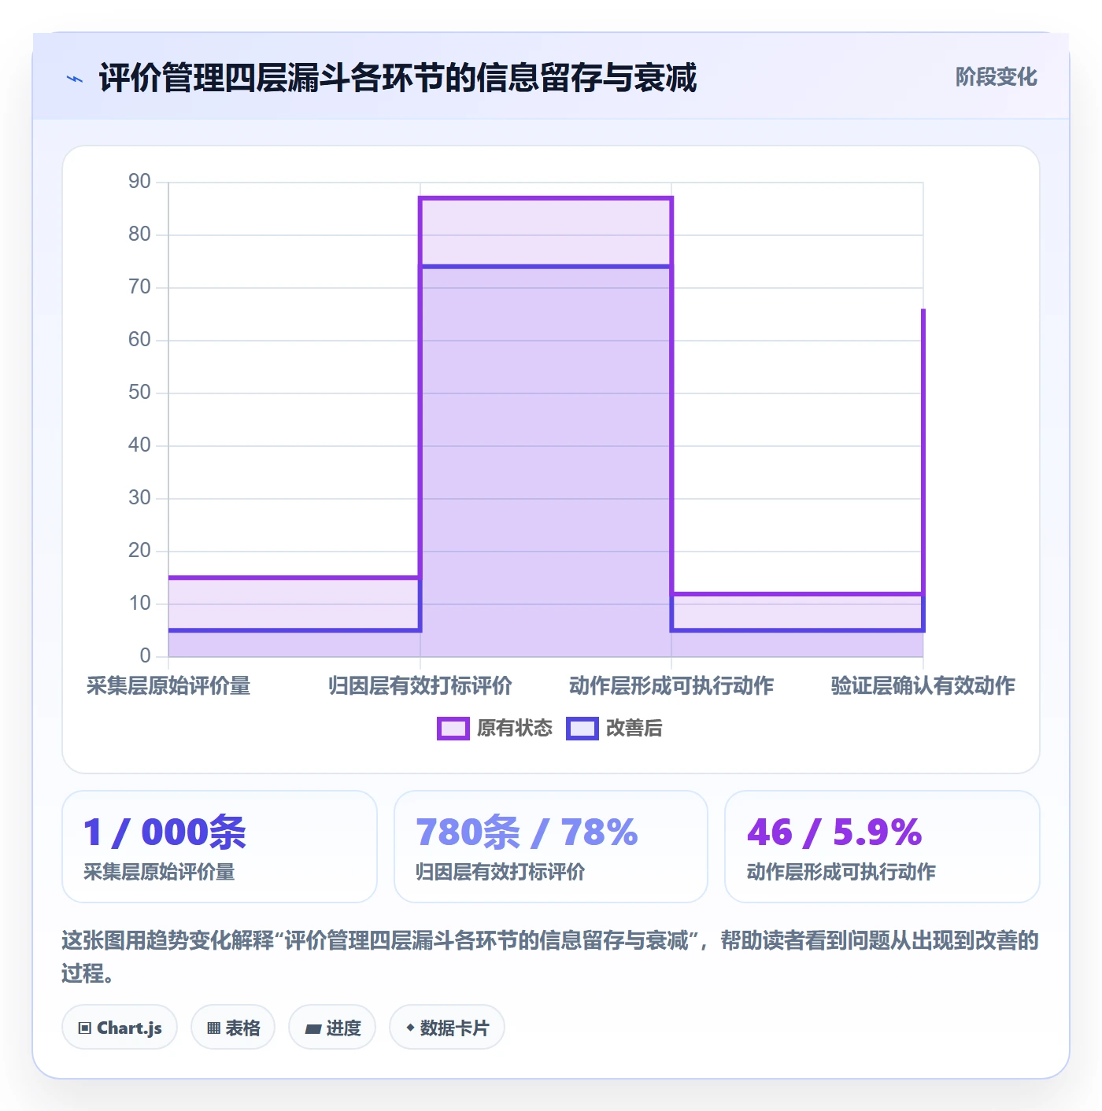Click the lightning bolt icon beside the title
This screenshot has width=1102, height=1111.
pyautogui.click(x=75, y=79)
